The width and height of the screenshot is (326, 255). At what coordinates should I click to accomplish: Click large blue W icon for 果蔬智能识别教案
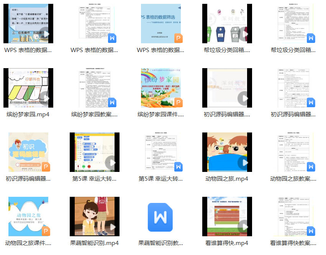coord(160,217)
